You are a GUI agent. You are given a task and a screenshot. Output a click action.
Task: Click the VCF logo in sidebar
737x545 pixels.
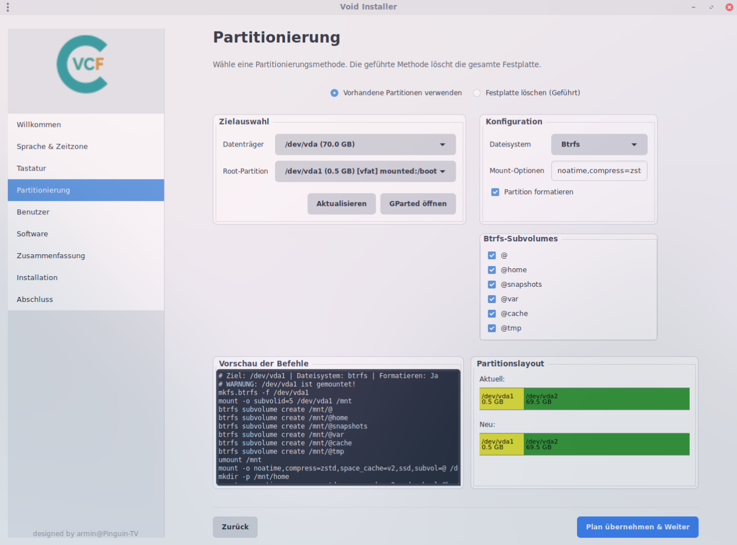click(x=83, y=65)
